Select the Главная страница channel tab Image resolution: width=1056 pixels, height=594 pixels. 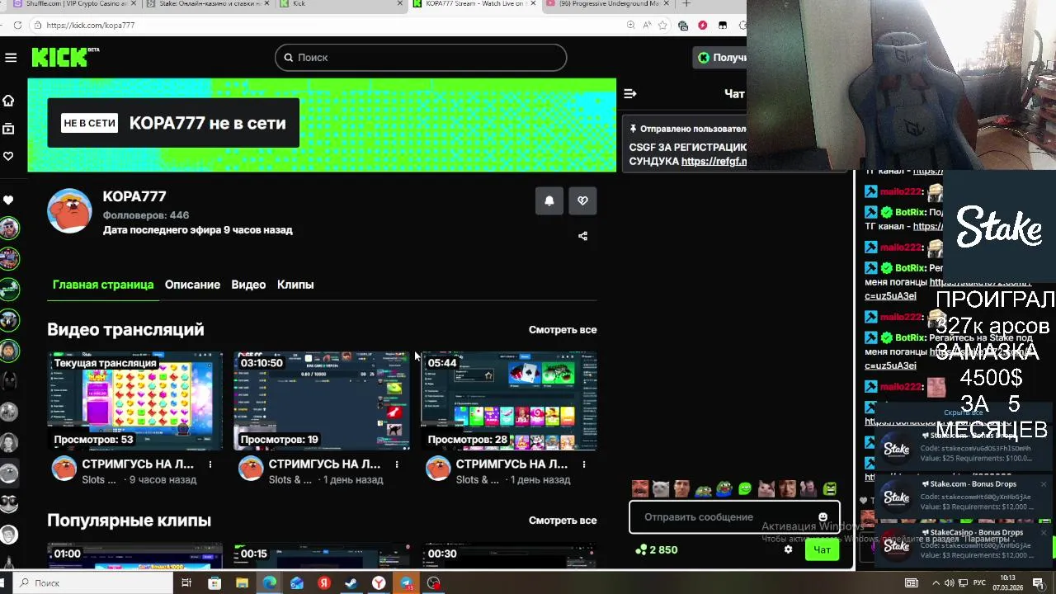pyautogui.click(x=103, y=285)
